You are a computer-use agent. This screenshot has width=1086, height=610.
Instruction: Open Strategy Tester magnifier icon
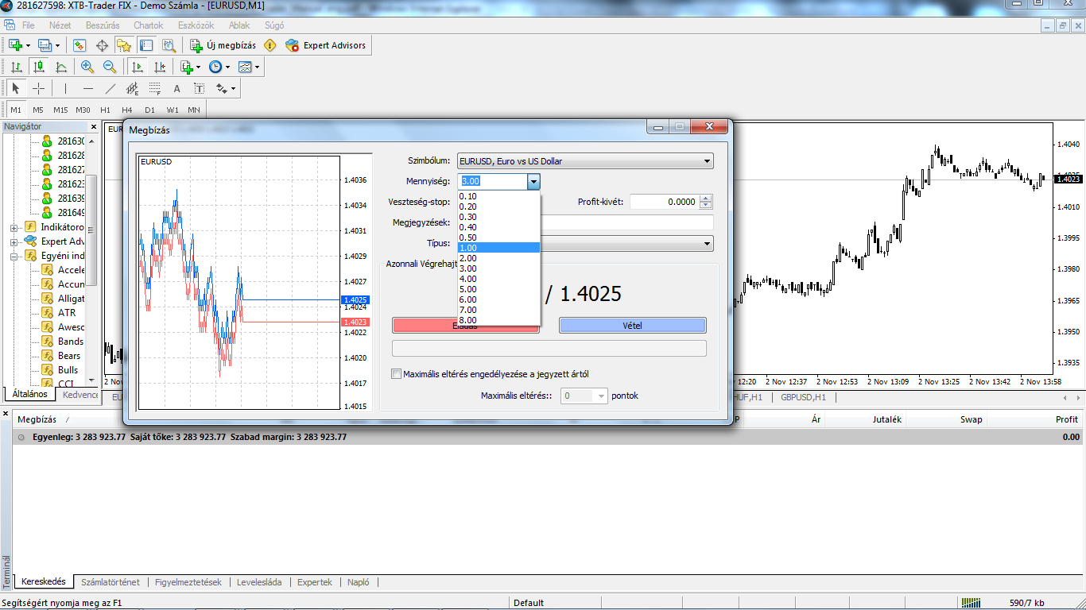[x=169, y=45]
